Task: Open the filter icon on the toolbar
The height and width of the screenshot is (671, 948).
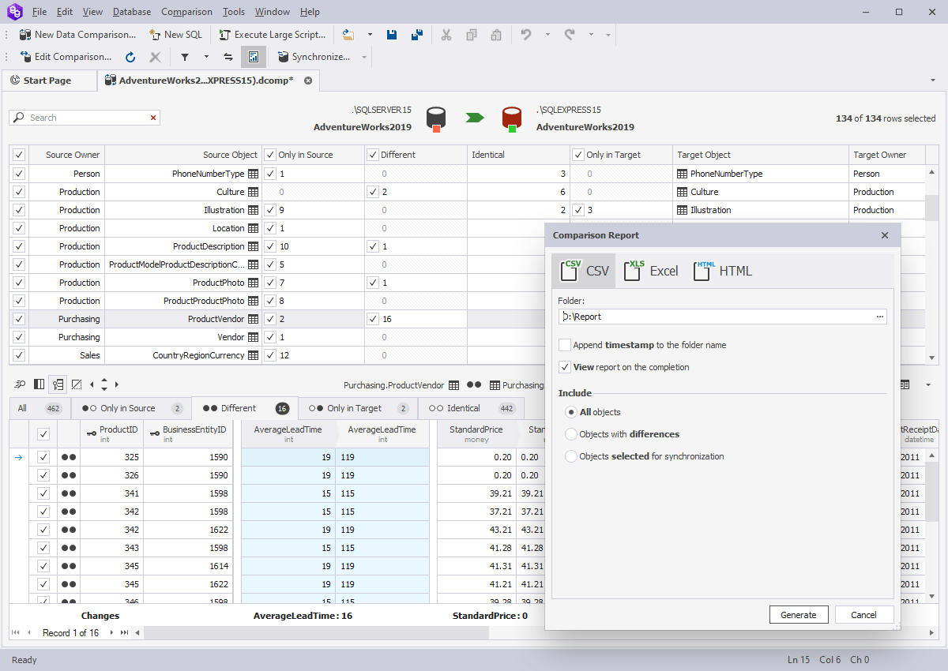Action: 185,57
